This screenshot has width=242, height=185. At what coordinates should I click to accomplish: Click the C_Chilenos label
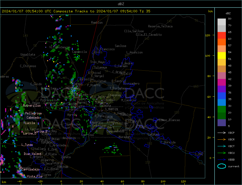[x=28, y=66]
